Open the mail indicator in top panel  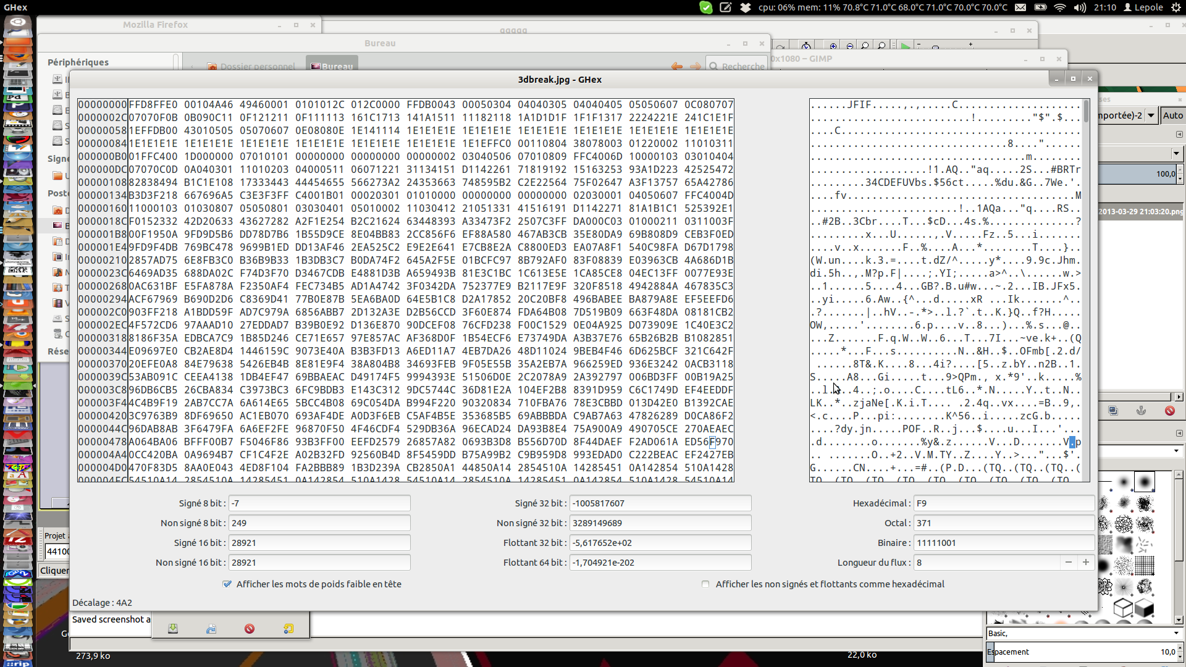point(1020,7)
